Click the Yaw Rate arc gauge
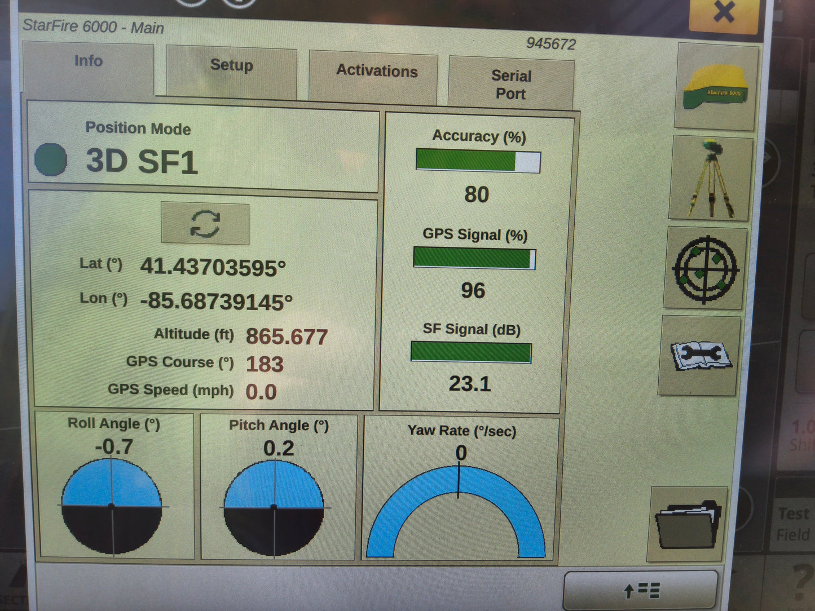Screen dimensions: 815x611 457,512
